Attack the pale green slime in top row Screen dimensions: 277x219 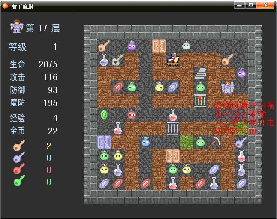pyautogui.click(x=187, y=46)
